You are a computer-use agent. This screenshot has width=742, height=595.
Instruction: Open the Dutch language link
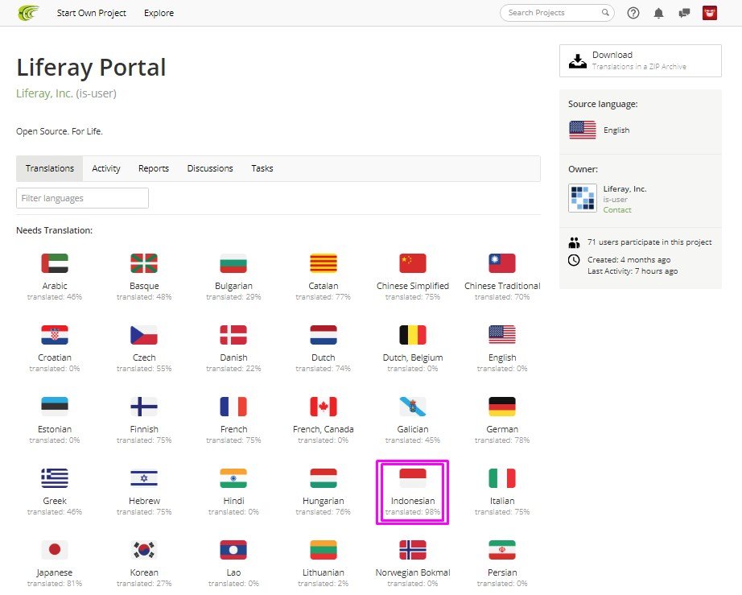[324, 357]
